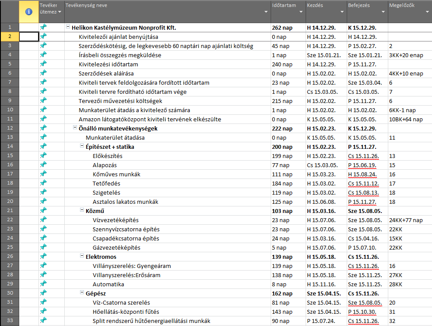Open the Időtartam column filter dropdown
Viewport: 432px width, 326px height.
tap(301, 12)
